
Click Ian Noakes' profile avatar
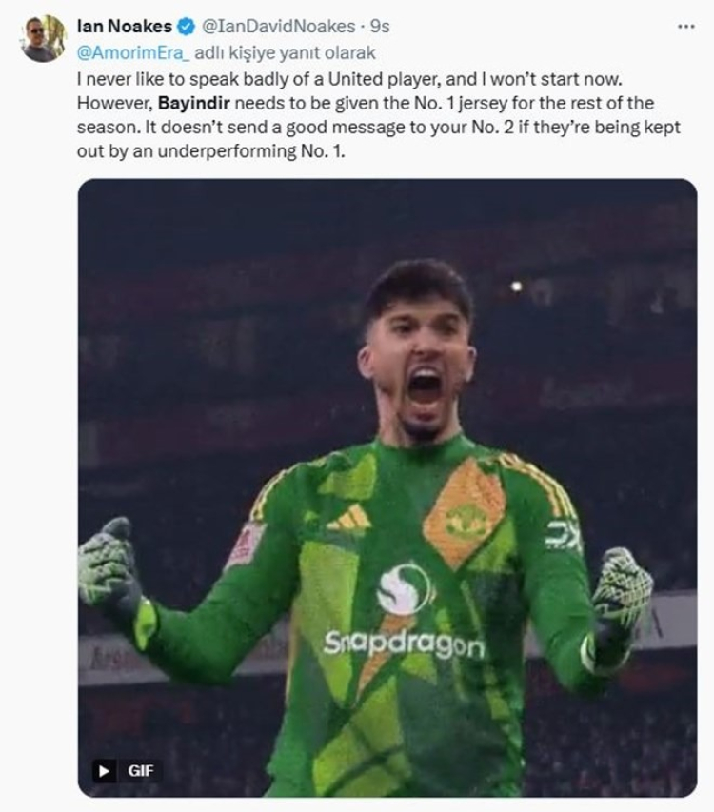tap(43, 39)
